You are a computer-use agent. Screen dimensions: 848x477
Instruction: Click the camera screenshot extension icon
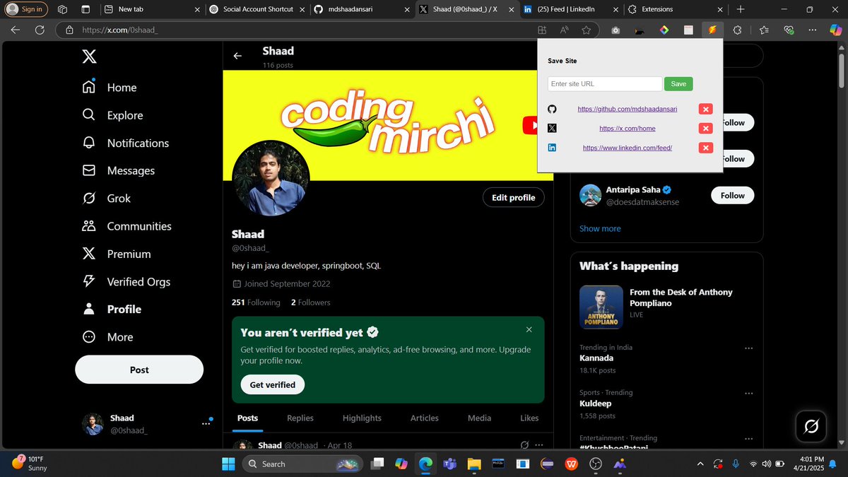coord(616,30)
